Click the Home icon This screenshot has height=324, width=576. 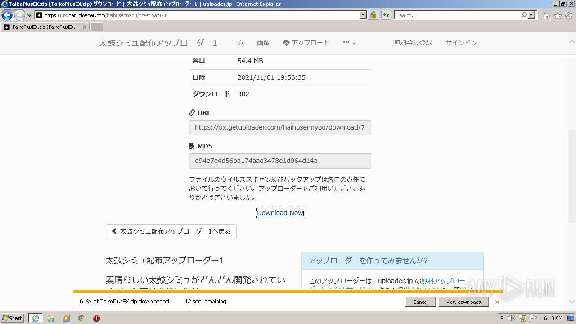coord(546,16)
